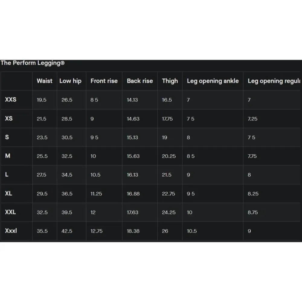Image resolution: width=302 pixels, height=302 pixels.
Task: Select the XXS size row label
Action: (x=11, y=99)
